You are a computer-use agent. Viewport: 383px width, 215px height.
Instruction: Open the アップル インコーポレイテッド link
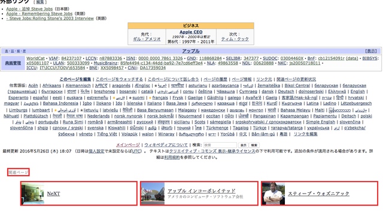(x=202, y=191)
